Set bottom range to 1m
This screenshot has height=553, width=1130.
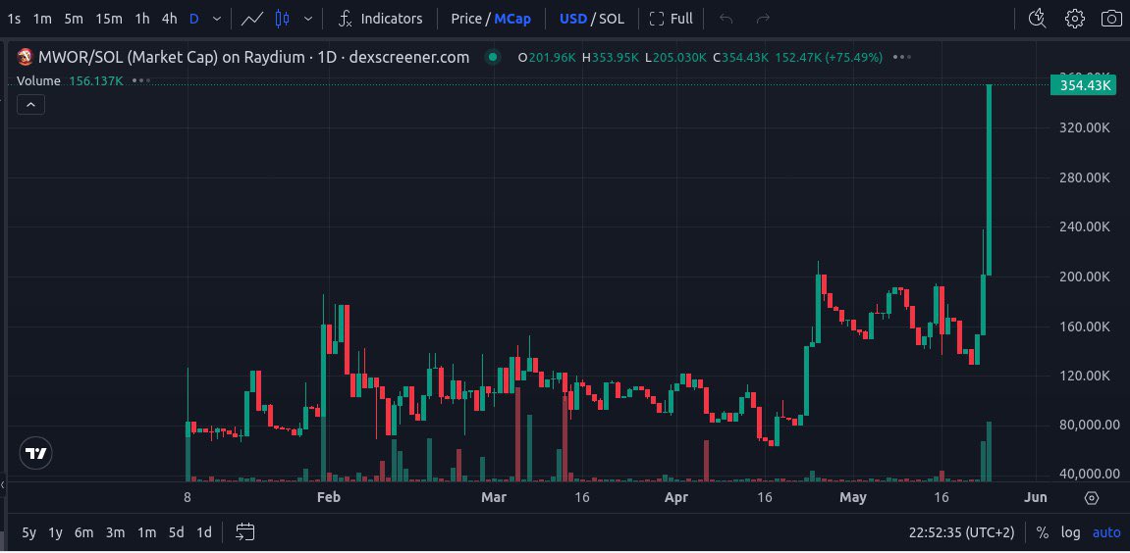147,532
